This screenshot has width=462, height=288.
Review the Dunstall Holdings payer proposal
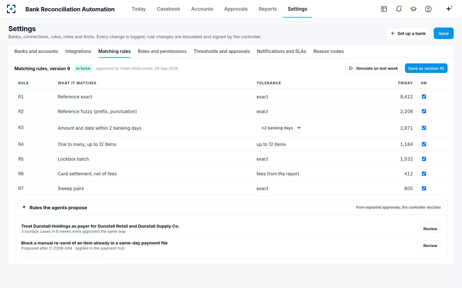(430, 229)
